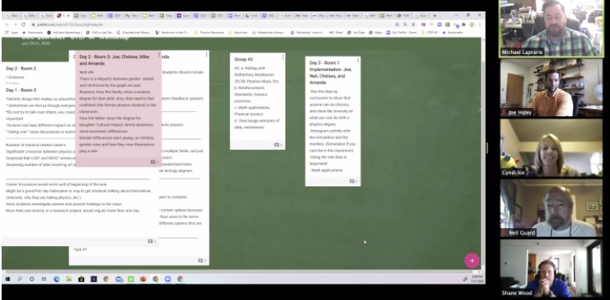
Task: Open the Physics Resources bookmark folder
Action: point(209,33)
